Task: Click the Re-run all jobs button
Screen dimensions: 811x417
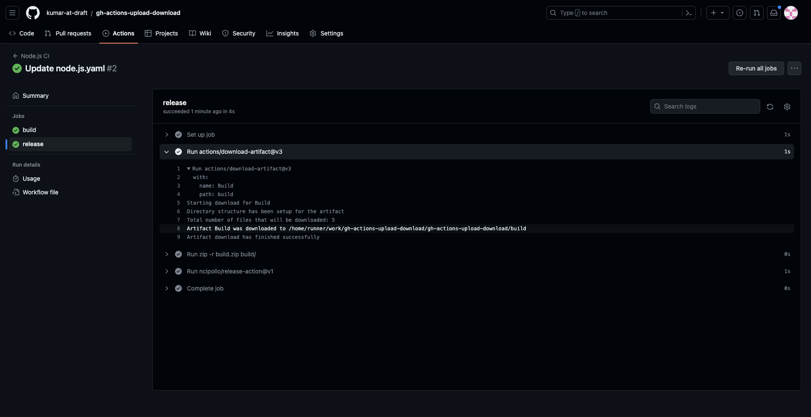Action: 756,68
